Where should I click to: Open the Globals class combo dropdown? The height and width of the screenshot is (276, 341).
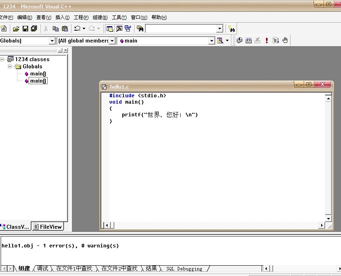[x=52, y=41]
